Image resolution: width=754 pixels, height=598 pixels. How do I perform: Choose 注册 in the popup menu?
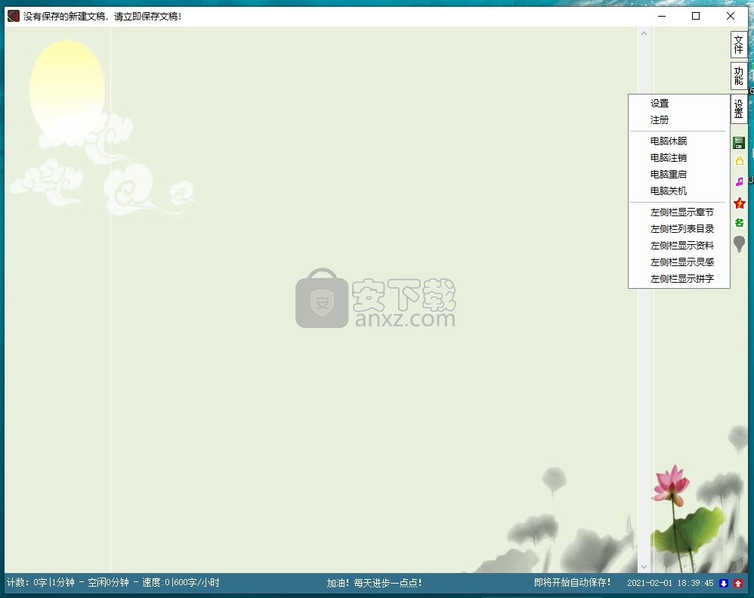pyautogui.click(x=660, y=120)
